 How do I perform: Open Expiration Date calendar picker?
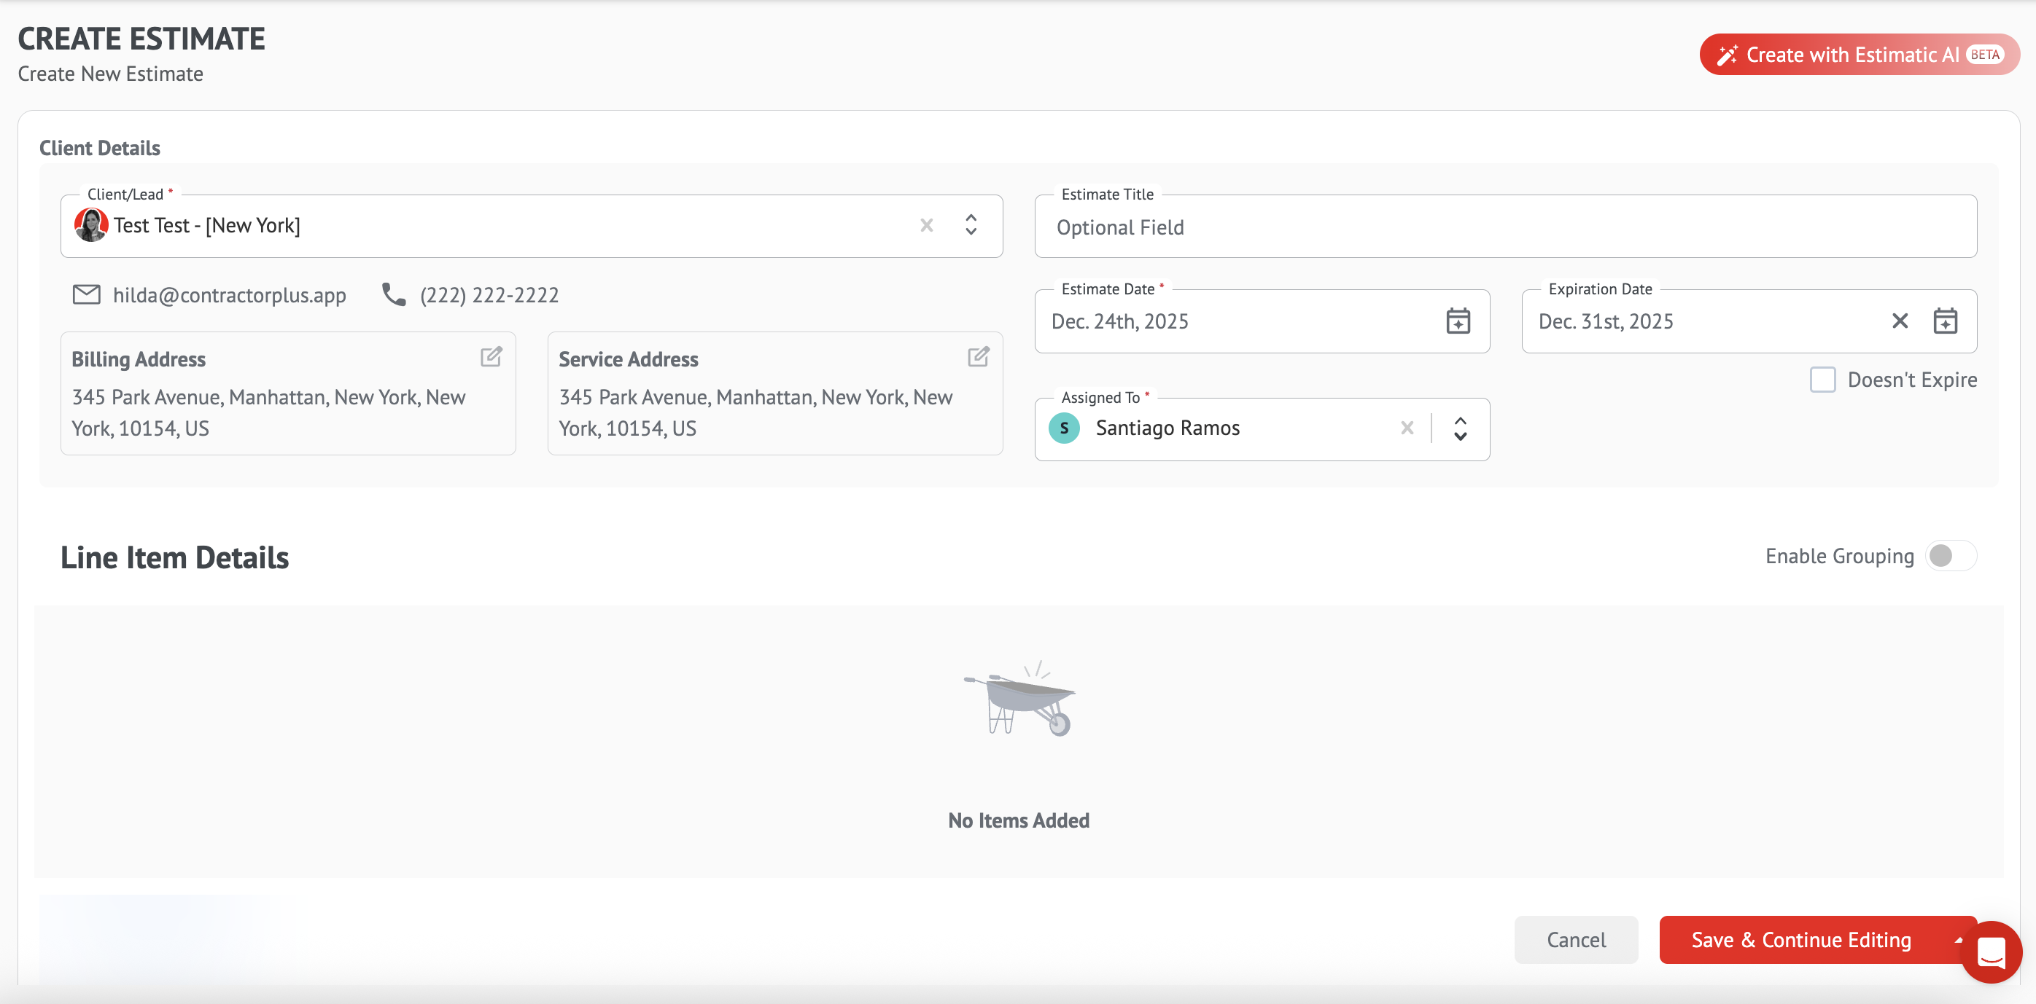pyautogui.click(x=1944, y=321)
